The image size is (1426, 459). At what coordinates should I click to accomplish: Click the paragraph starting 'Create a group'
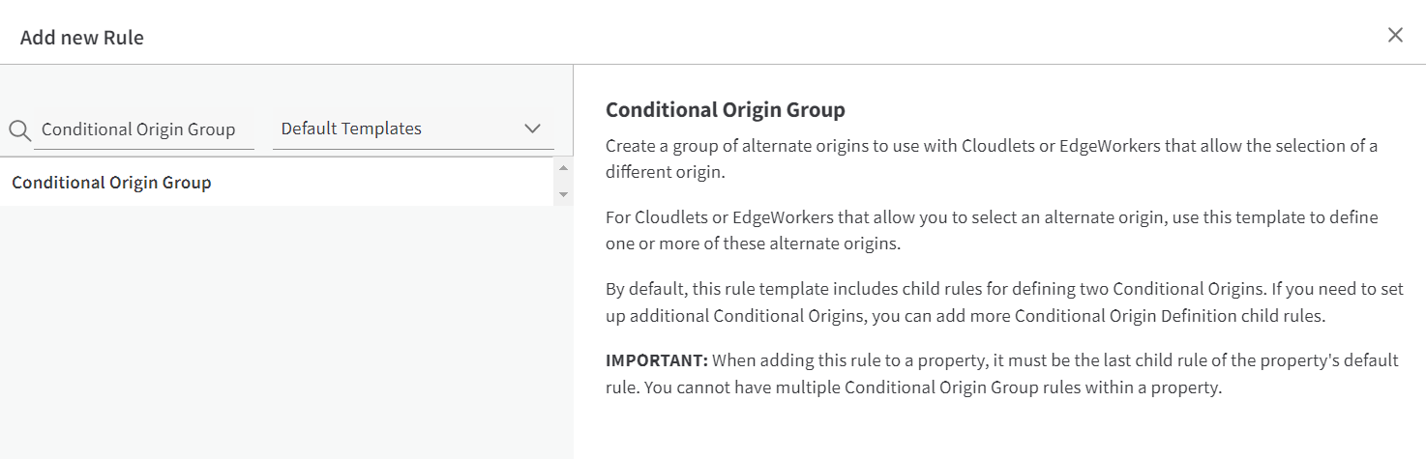point(991,146)
